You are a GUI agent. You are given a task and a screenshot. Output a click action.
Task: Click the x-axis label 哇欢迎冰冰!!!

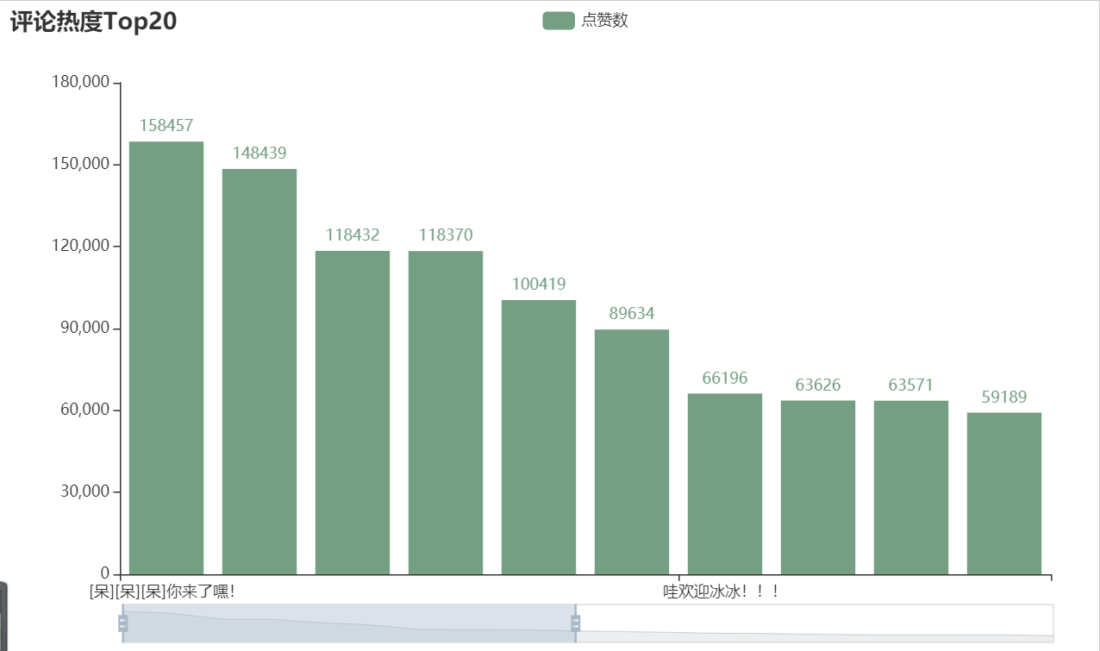point(722,592)
